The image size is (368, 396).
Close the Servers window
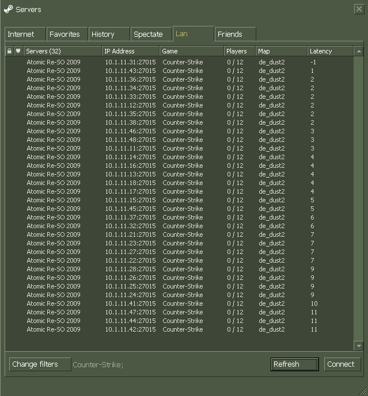(359, 9)
